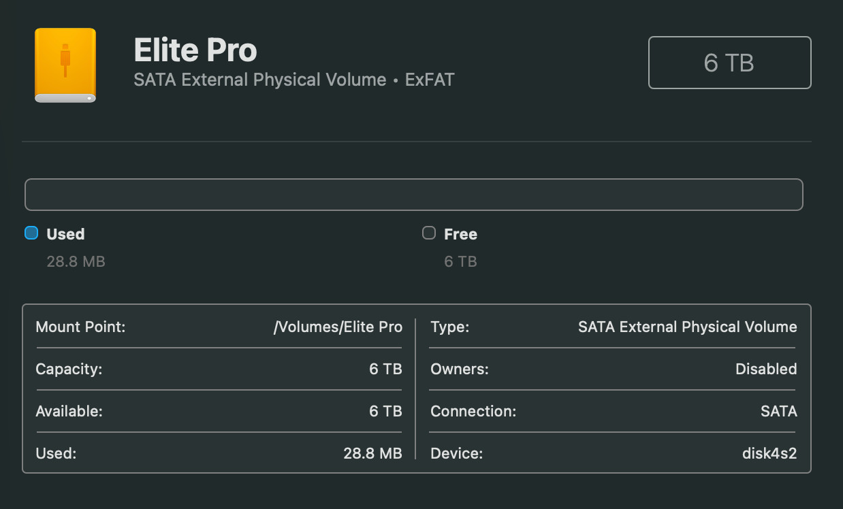Click the orange external drive icon

pos(65,65)
